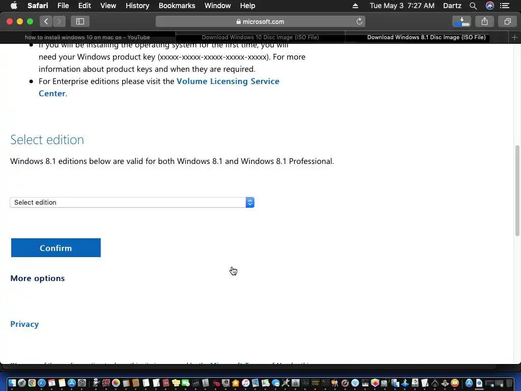
Task: Open Bluetooth File Exchange in dock
Action: [x=404, y=383]
